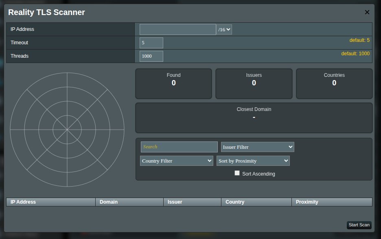Close the Reality TLS Scanner dialog
The image size is (381, 239).
(367, 12)
